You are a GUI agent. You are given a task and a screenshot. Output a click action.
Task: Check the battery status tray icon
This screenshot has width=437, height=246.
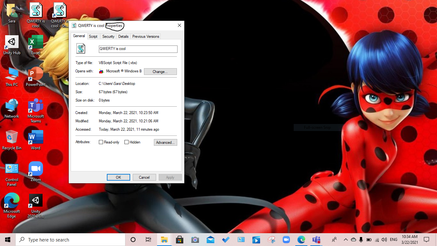coord(369,240)
